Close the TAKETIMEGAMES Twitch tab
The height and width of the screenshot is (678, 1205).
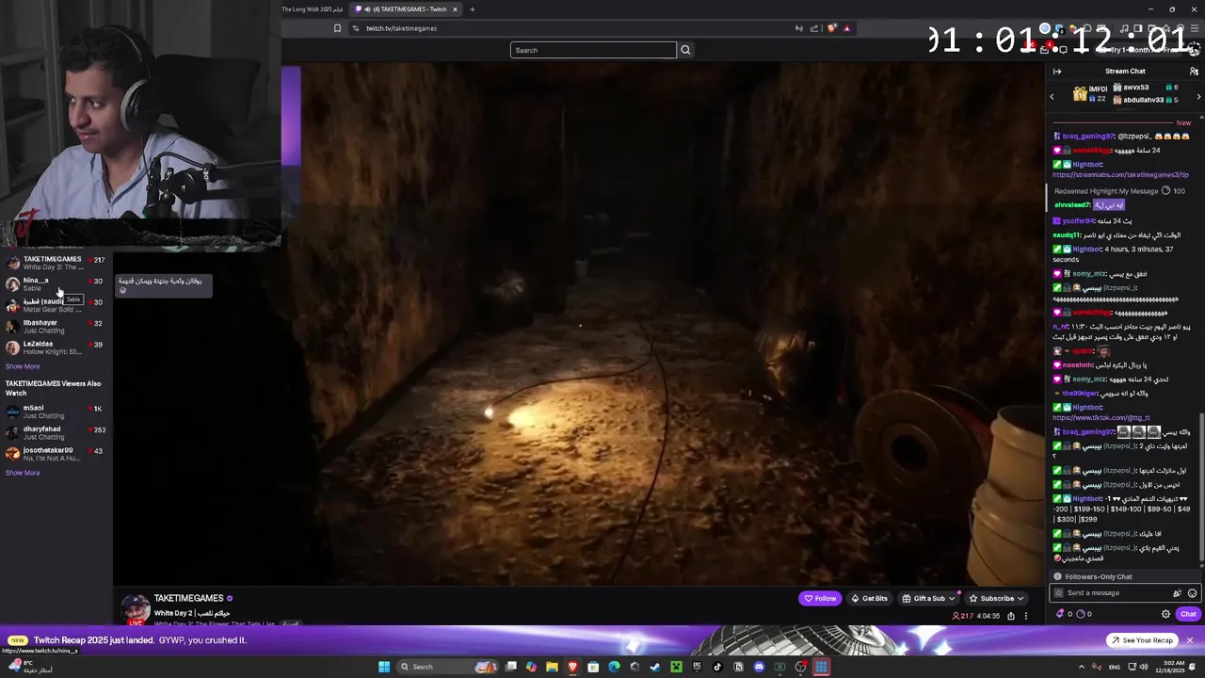coord(455,9)
